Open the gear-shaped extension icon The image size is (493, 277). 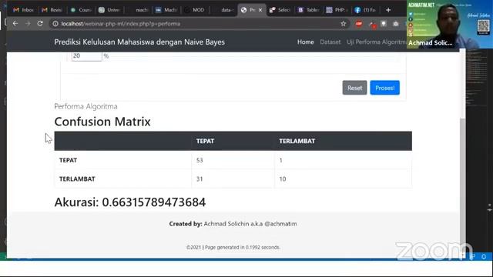pyautogui.click(x=396, y=24)
